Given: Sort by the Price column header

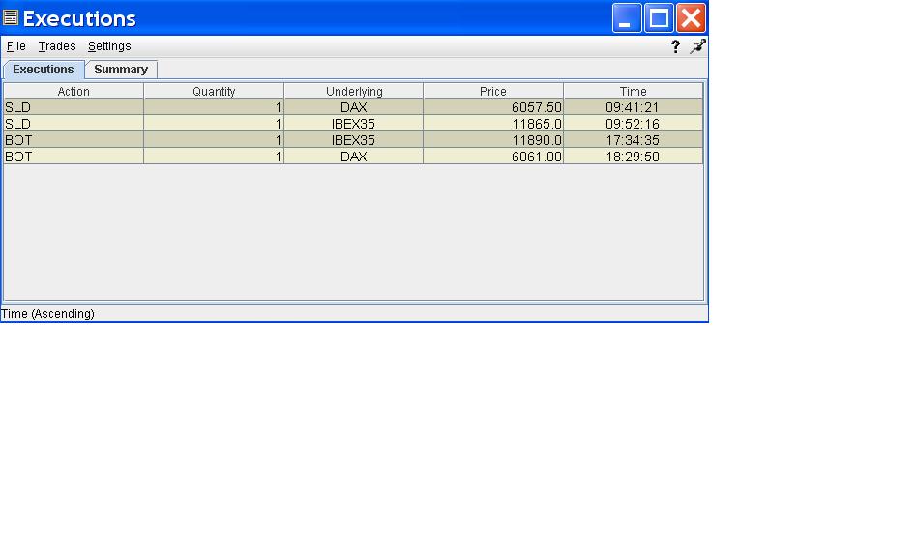Looking at the screenshot, I should pos(493,91).
